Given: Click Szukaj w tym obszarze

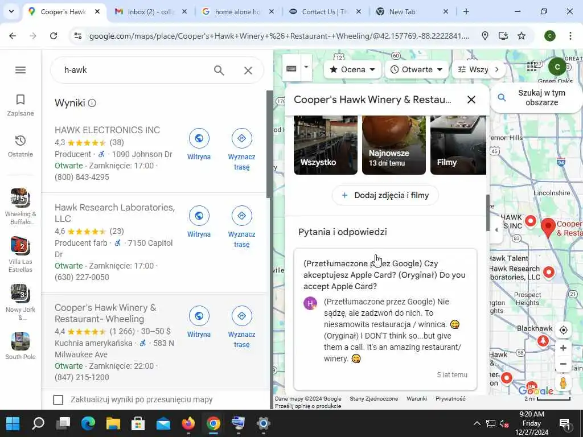Looking at the screenshot, I should click(x=536, y=98).
